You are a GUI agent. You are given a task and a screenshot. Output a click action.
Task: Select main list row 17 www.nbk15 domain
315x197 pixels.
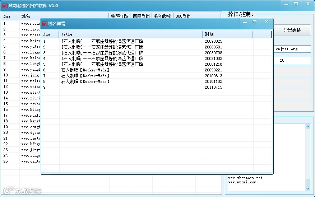tap(31, 116)
